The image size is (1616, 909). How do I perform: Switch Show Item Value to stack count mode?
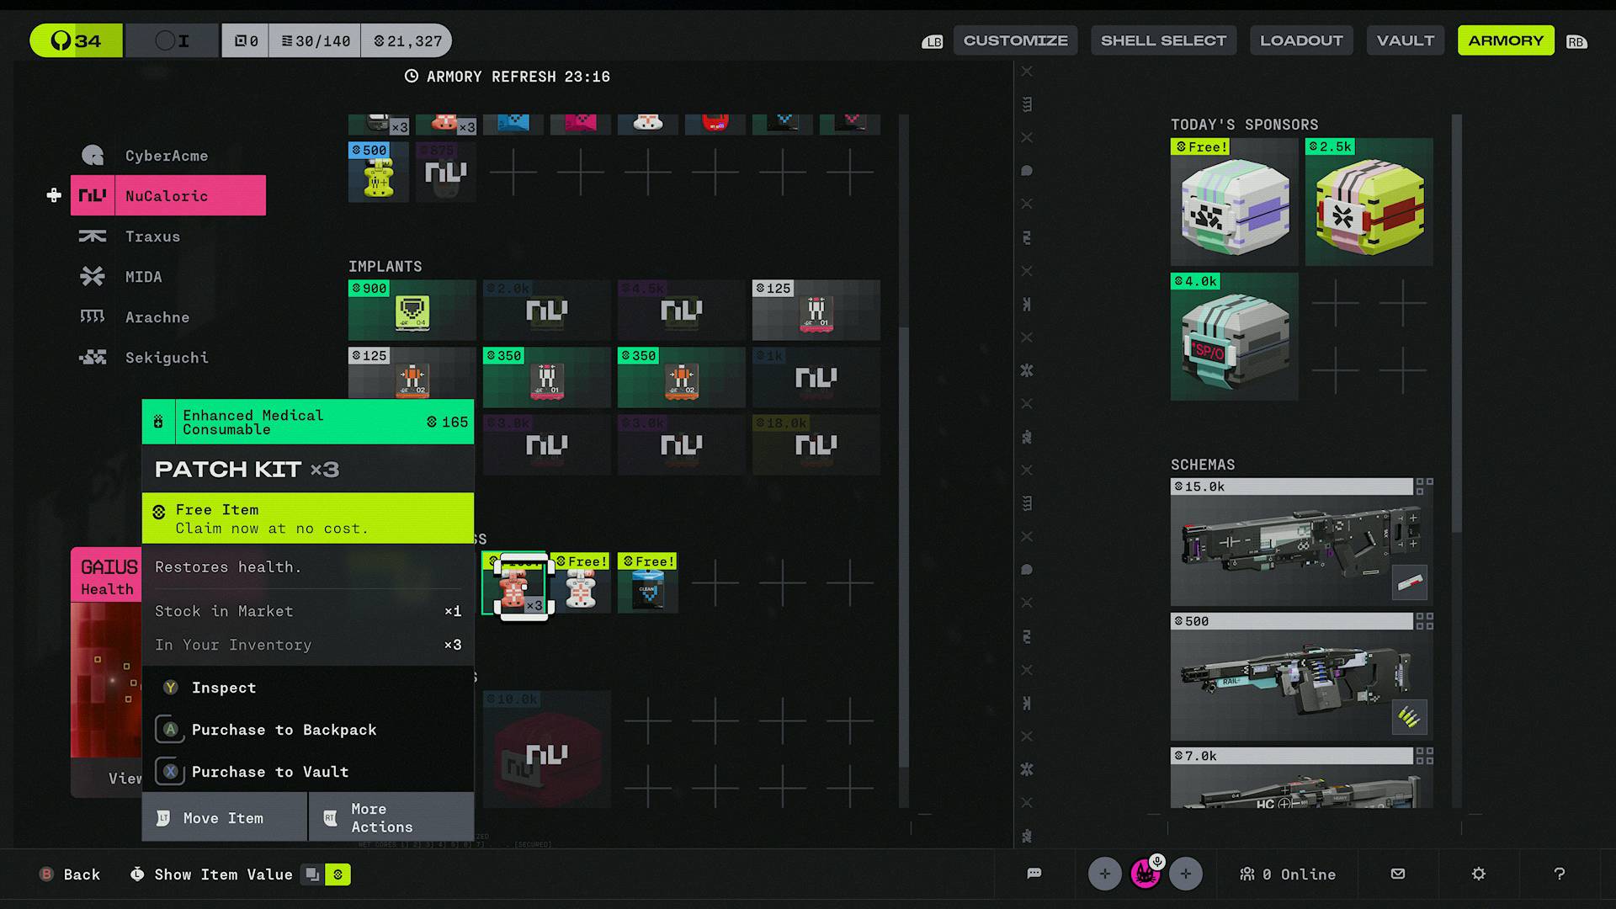pyautogui.click(x=312, y=874)
